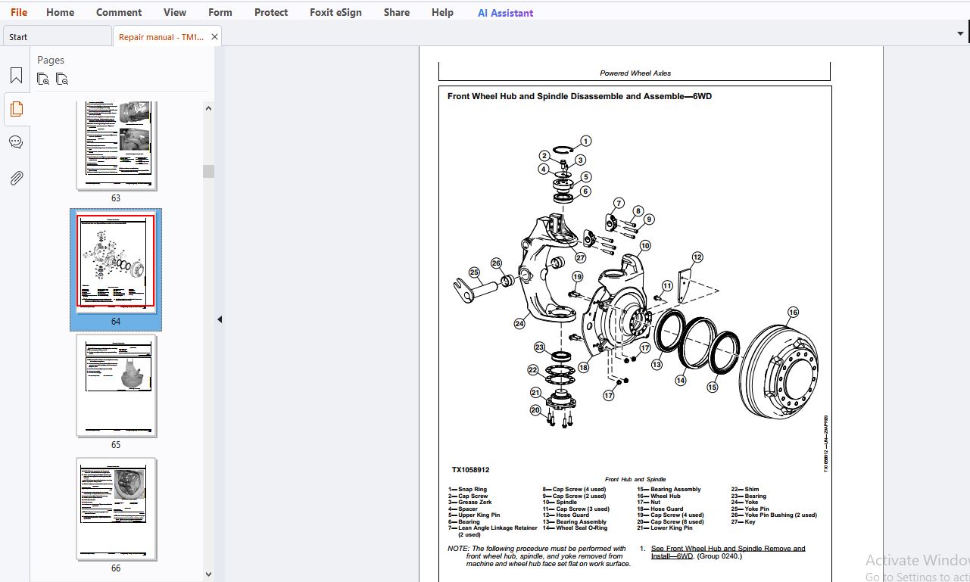Click the Pages panel title
Screen dimensions: 970x582
[51, 60]
